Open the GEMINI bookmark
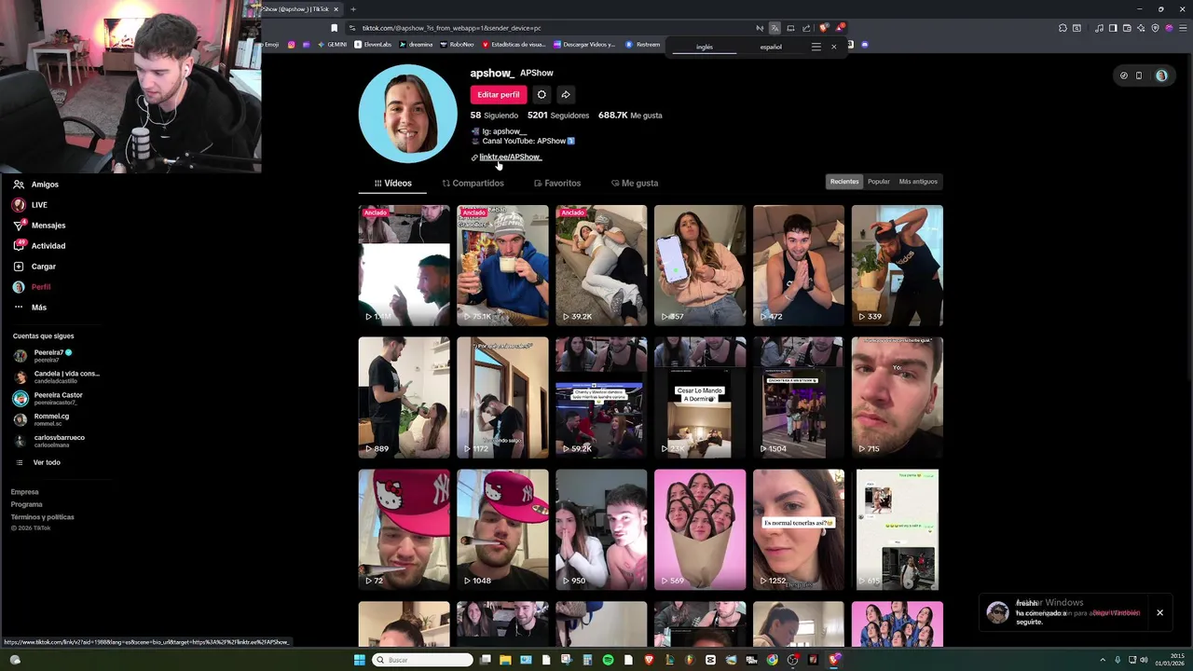Viewport: 1193px width, 671px height. pos(333,45)
